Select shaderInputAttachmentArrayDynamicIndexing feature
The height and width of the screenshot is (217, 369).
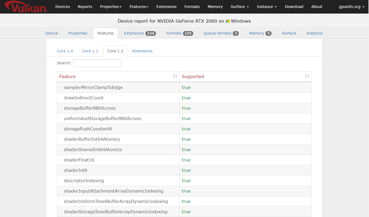coord(114,191)
